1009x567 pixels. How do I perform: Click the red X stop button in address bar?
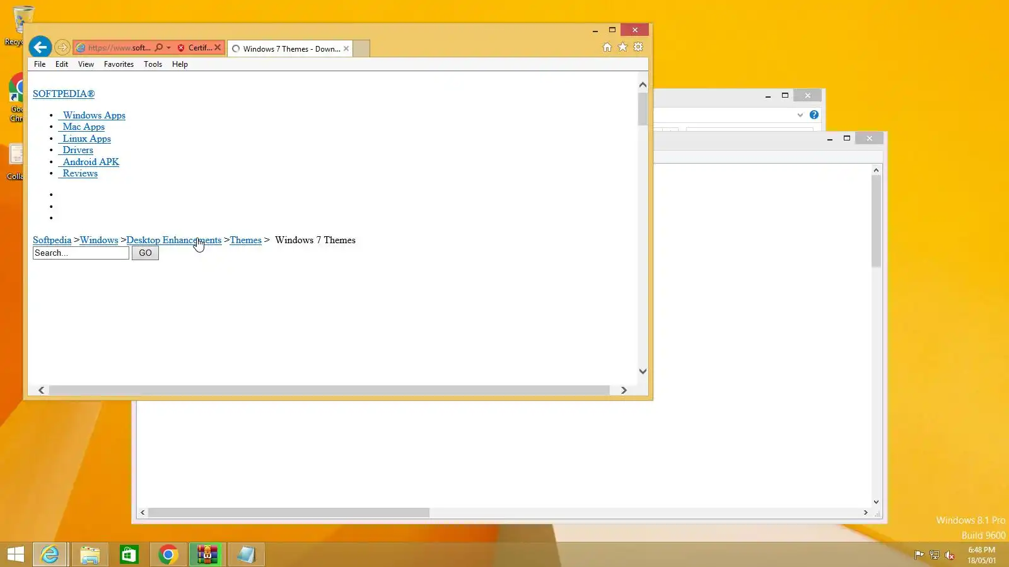coord(218,47)
